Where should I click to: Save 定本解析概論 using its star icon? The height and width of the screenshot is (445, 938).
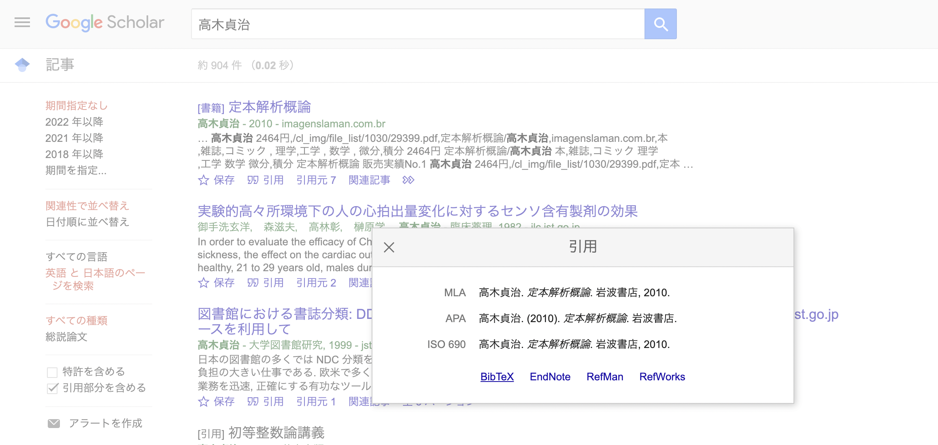point(204,180)
